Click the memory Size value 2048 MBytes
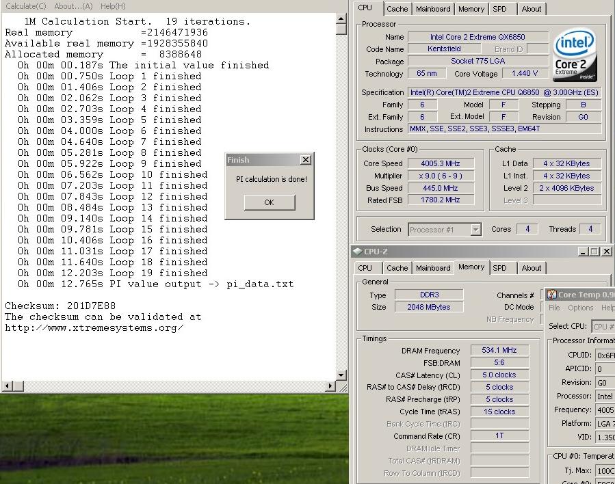Image resolution: width=615 pixels, height=484 pixels. click(429, 307)
